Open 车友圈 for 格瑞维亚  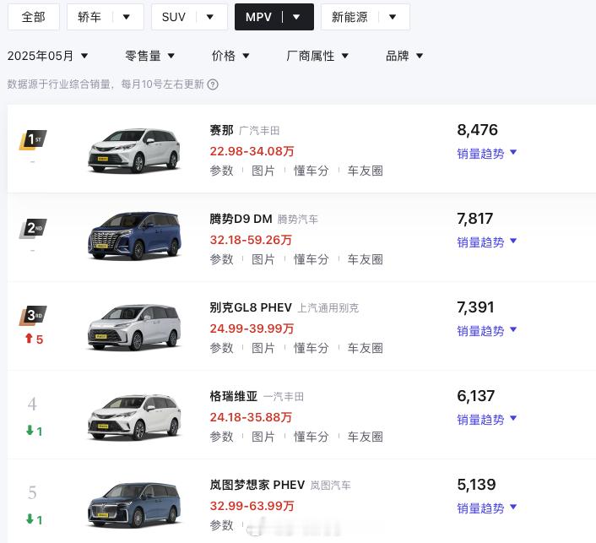(x=365, y=437)
